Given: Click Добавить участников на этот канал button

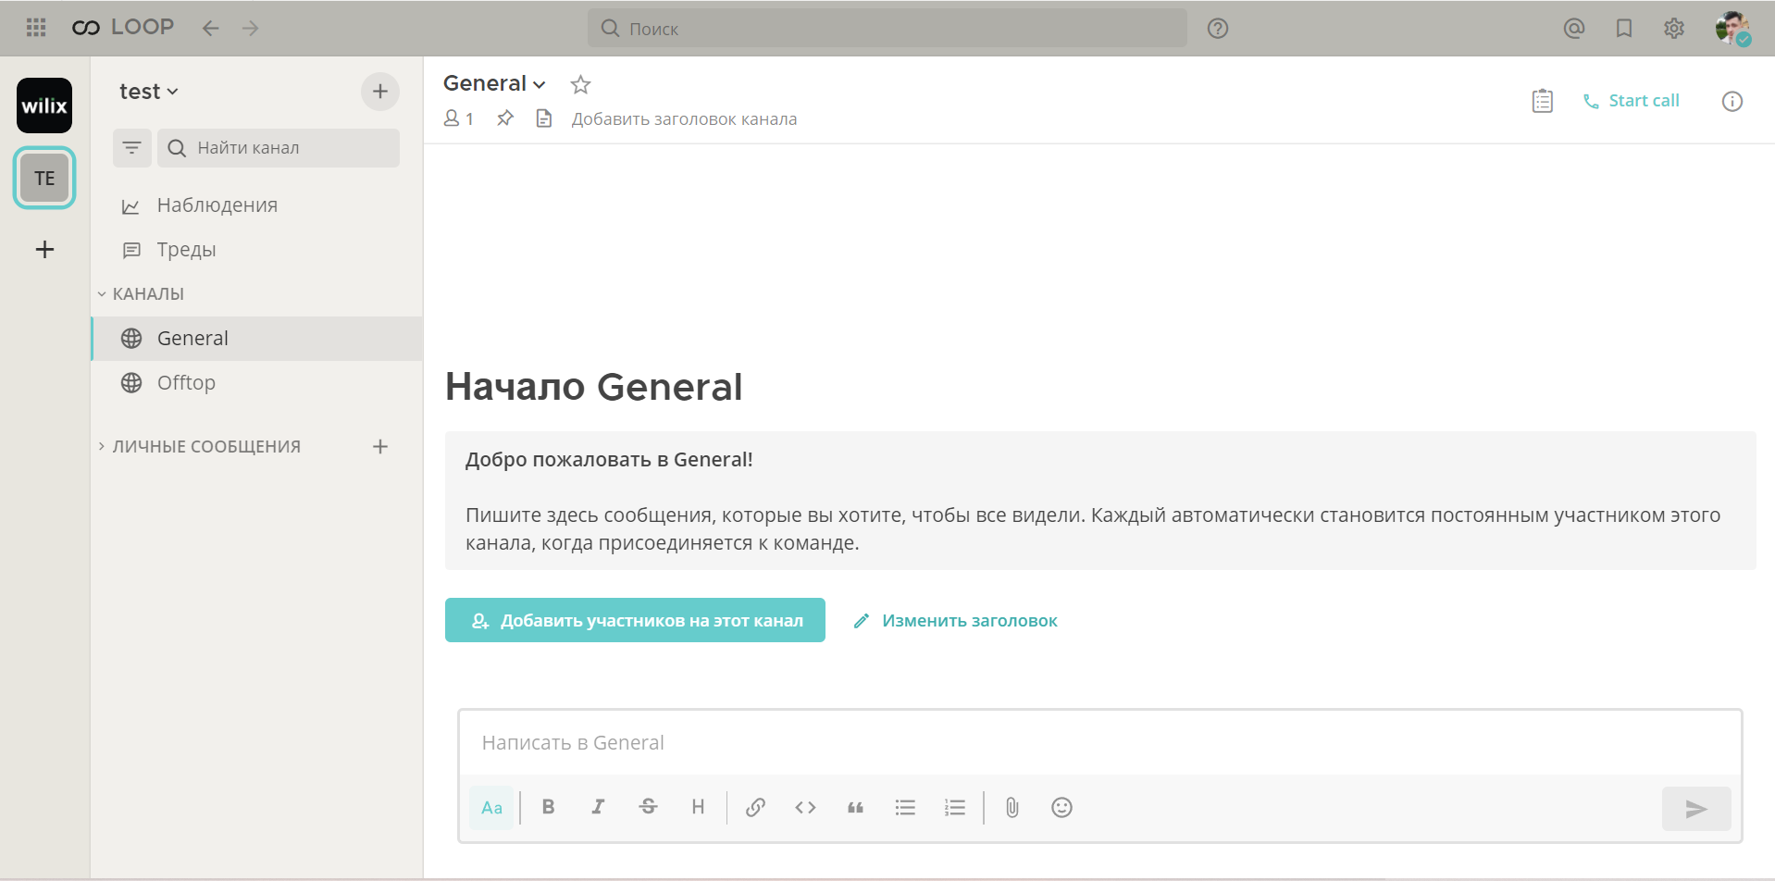Looking at the screenshot, I should (635, 620).
